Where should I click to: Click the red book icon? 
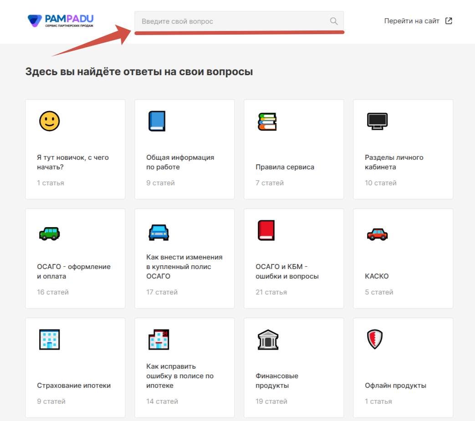tap(266, 230)
